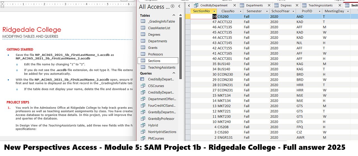Switch to the TeachingAssistants document tab
The width and height of the screenshot is (358, 156).
coord(320,5)
